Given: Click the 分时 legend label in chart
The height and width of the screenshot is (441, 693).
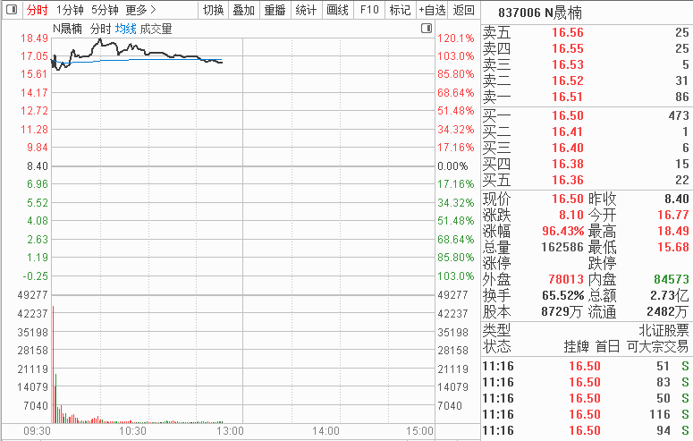Looking at the screenshot, I should pyautogui.click(x=100, y=30).
